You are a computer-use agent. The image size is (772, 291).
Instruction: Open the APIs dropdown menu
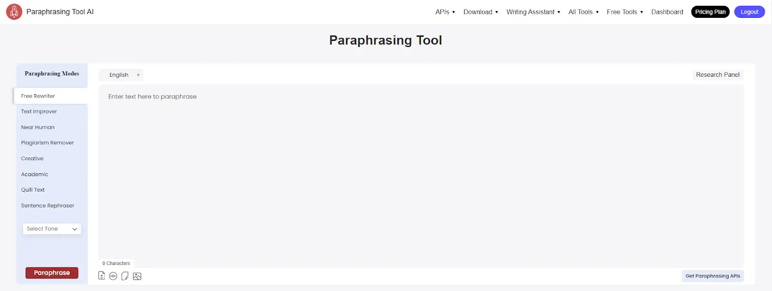click(445, 12)
